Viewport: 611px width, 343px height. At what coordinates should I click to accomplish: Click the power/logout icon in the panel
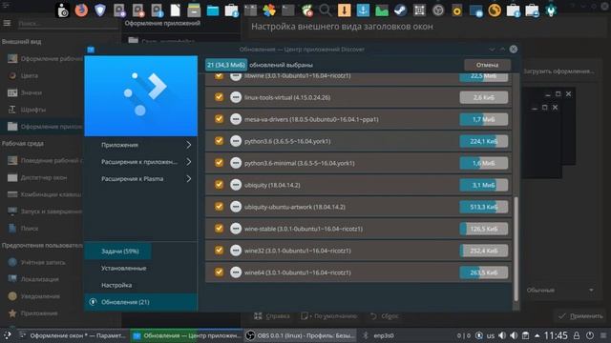pyautogui.click(x=590, y=335)
